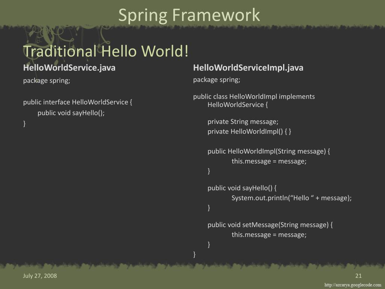Click the public void setMessage(String message) line
This screenshot has height=289, width=385.
(270, 225)
